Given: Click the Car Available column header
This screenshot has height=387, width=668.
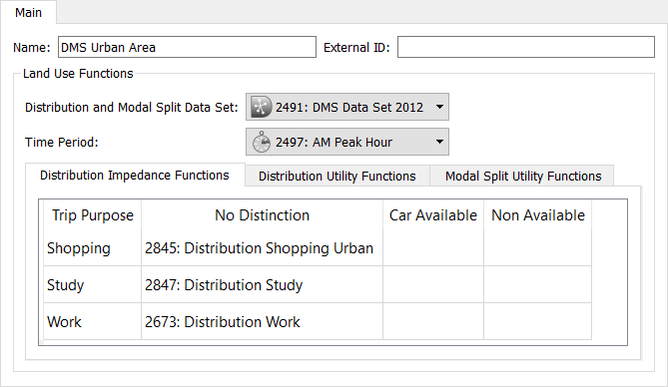Looking at the screenshot, I should [x=433, y=215].
